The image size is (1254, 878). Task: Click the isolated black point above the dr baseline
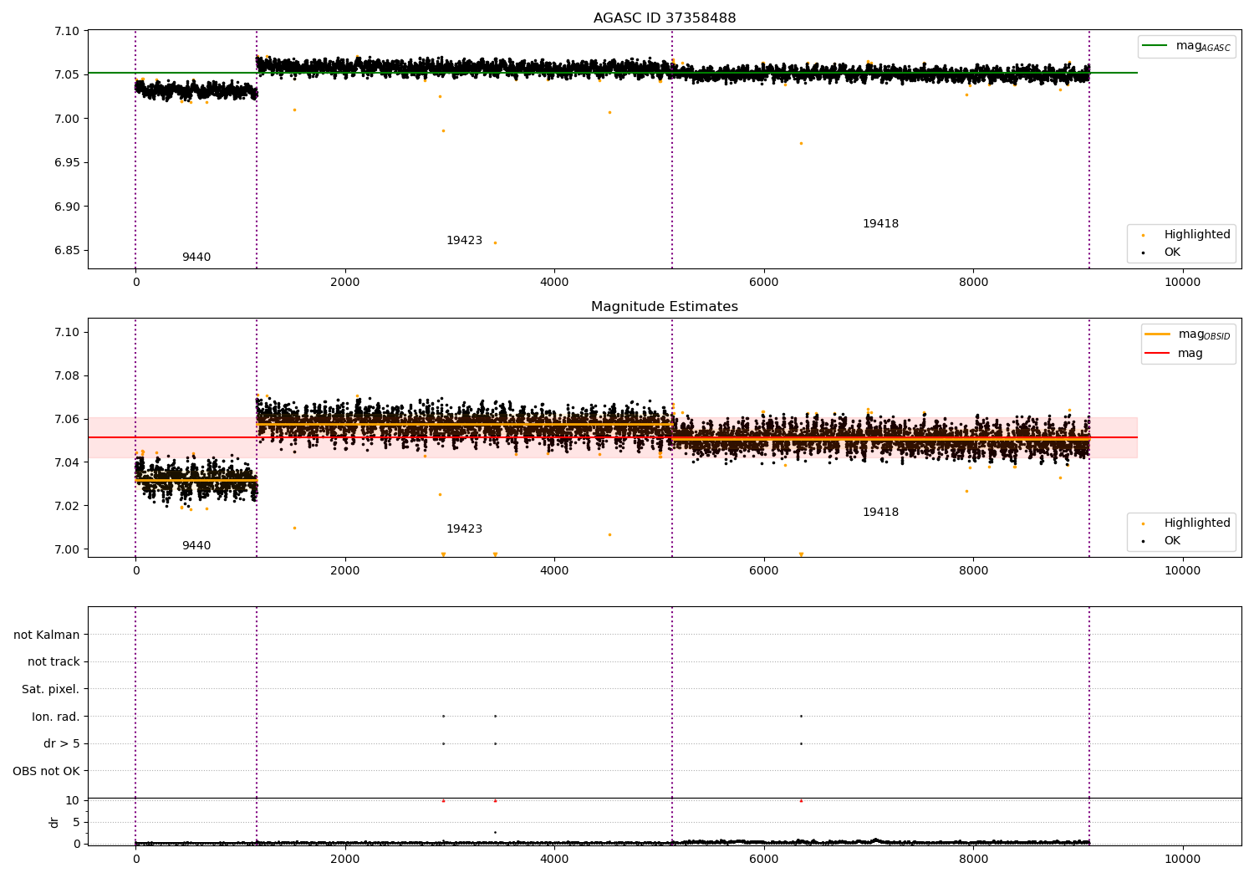pos(495,832)
